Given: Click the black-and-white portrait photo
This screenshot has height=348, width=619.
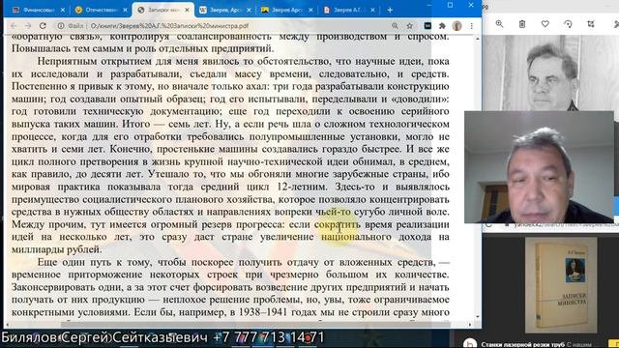Looking at the screenshot, I should [x=550, y=73].
